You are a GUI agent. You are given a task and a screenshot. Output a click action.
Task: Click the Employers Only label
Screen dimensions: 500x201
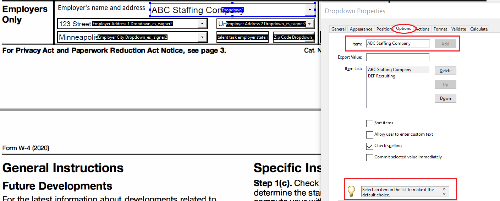(x=25, y=15)
